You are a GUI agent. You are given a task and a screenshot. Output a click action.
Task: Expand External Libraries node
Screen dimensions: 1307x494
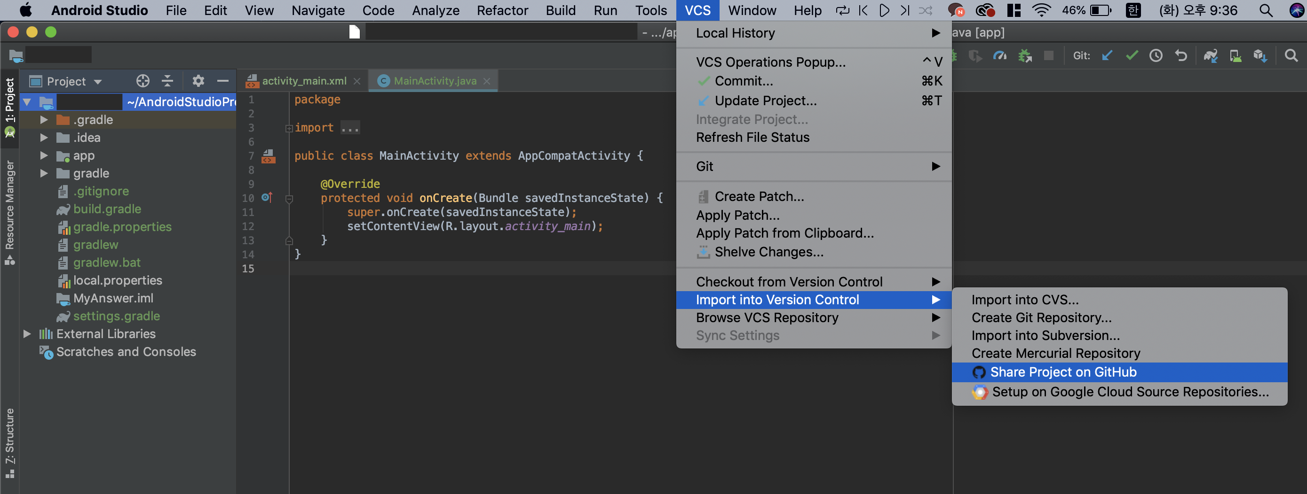click(x=27, y=334)
